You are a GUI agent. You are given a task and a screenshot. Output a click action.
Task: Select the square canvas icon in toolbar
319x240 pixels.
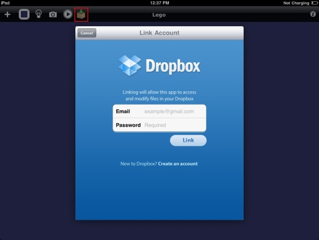(24, 15)
